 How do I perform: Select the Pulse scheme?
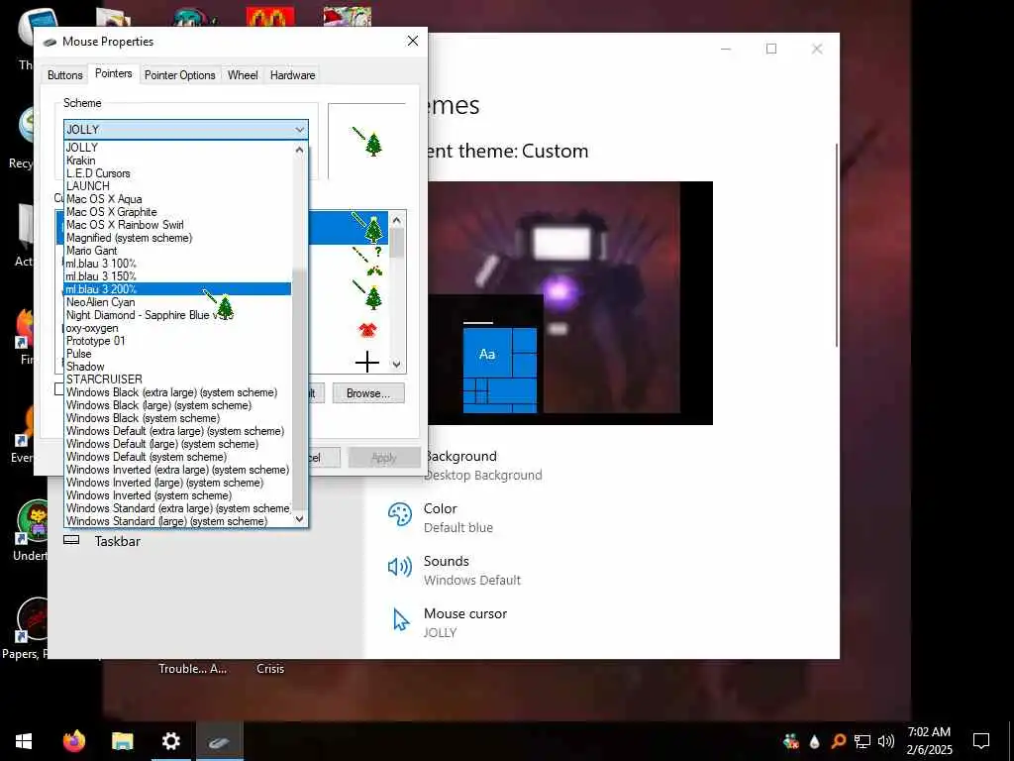(178, 354)
